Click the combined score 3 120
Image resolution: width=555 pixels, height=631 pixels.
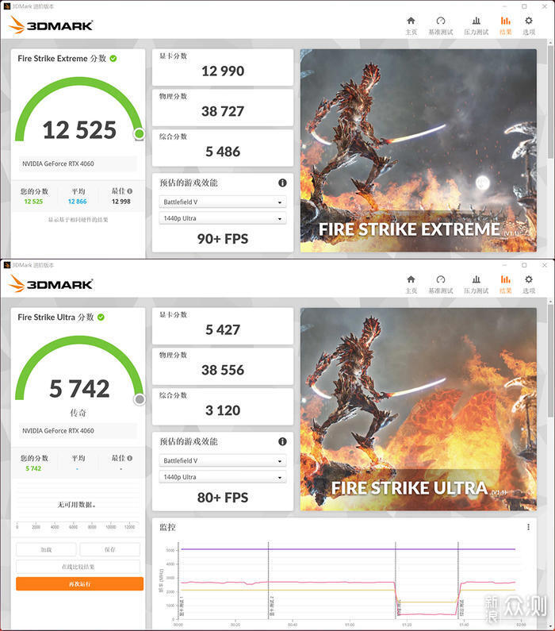click(223, 410)
